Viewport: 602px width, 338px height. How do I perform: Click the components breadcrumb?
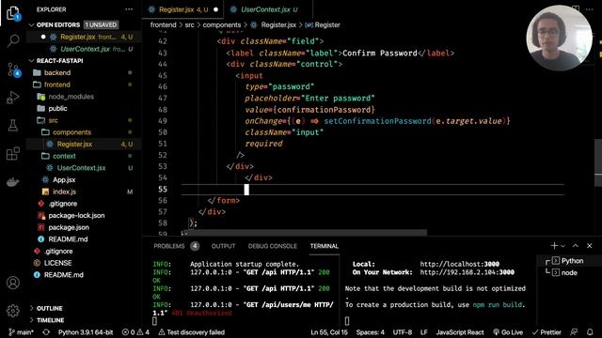(x=222, y=25)
